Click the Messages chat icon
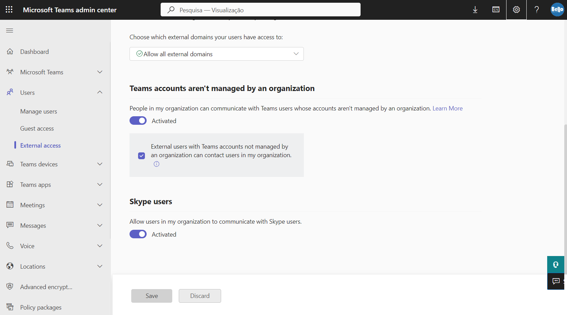567x315 pixels. [x=10, y=225]
